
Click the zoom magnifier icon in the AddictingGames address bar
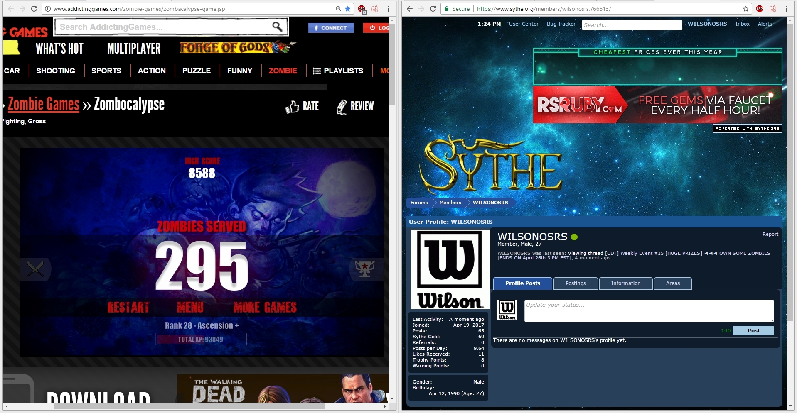point(338,9)
